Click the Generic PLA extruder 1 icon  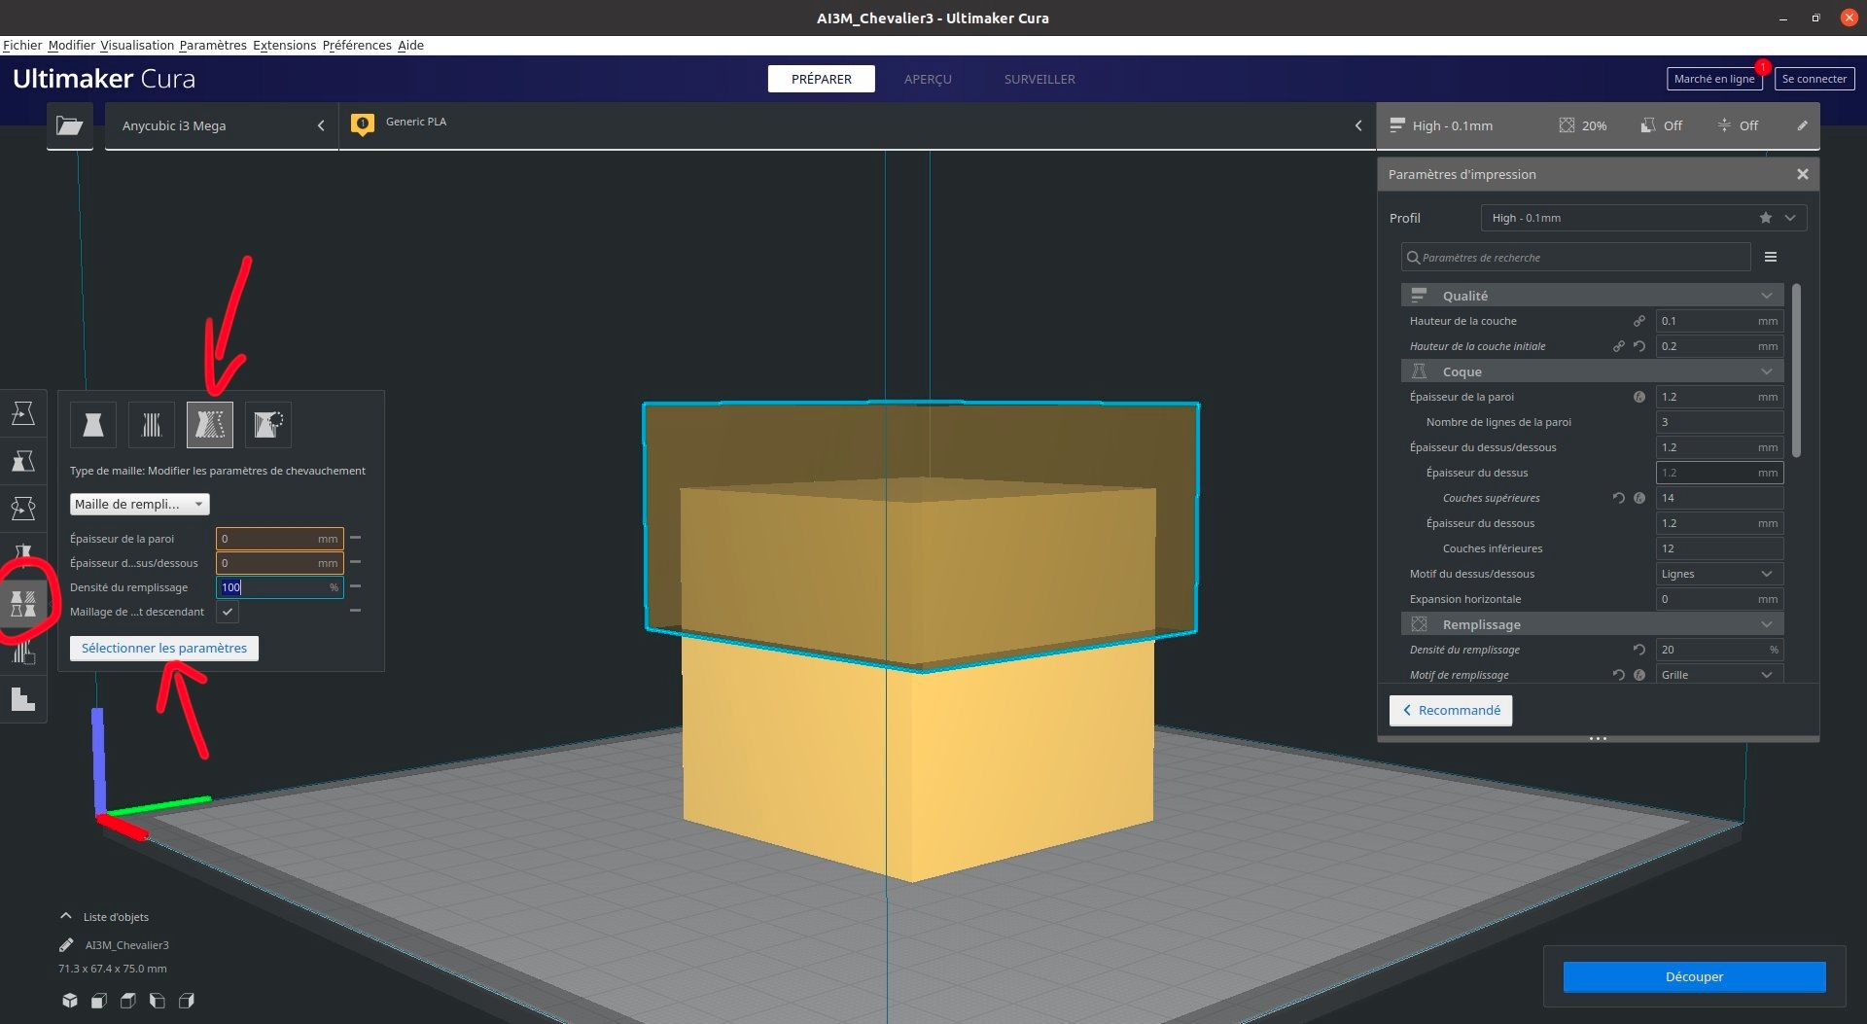(x=363, y=124)
